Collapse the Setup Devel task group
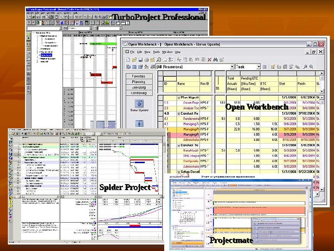This screenshot has height=251, width=334. pos(179,172)
